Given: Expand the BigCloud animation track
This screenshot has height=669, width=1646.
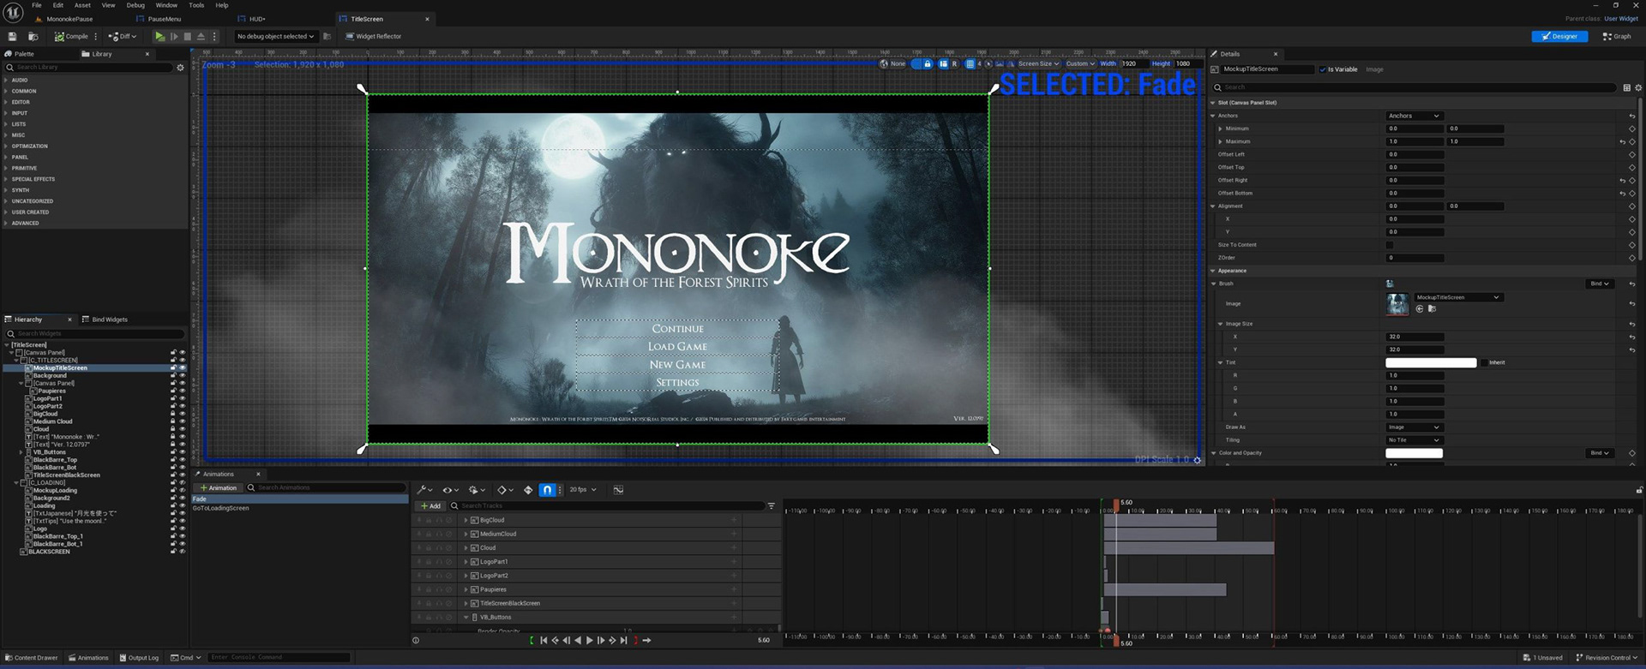Looking at the screenshot, I should (x=466, y=520).
